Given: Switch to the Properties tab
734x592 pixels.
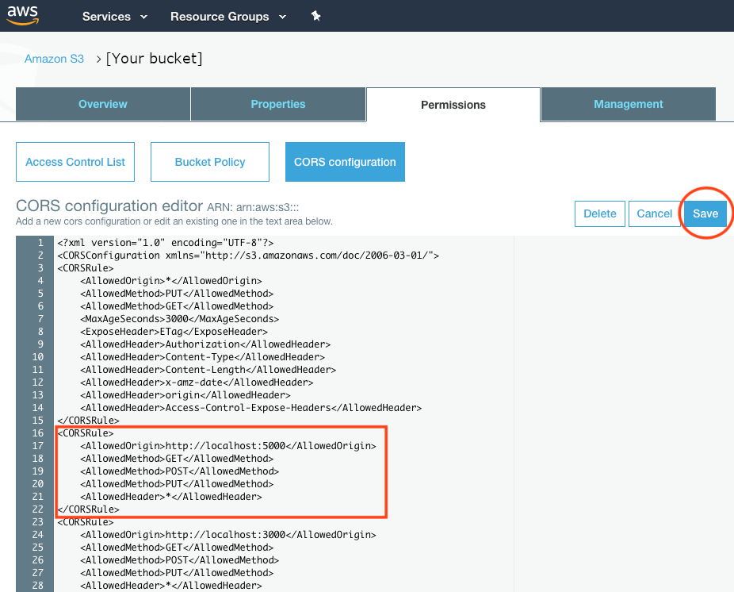Looking at the screenshot, I should tap(277, 104).
